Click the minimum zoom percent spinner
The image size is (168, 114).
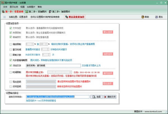30,44
